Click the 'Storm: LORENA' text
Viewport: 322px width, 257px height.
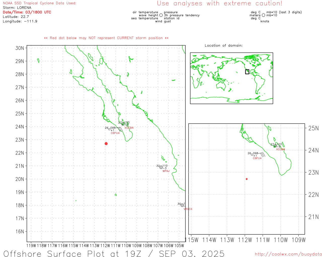click(x=17, y=8)
